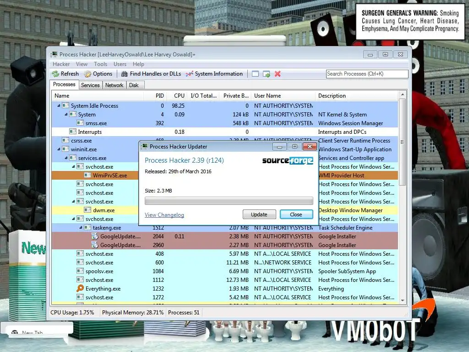Click WmiPrvSE.exe process icon
Viewport: 469px width, 352px height.
(x=87, y=176)
